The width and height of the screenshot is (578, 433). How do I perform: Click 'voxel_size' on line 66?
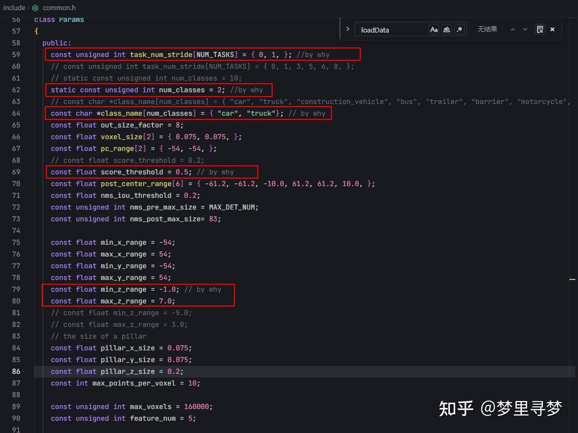(121, 137)
